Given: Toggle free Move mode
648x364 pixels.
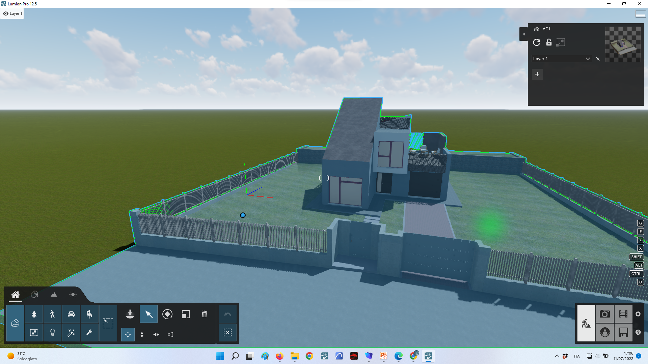Looking at the screenshot, I should pyautogui.click(x=128, y=335).
